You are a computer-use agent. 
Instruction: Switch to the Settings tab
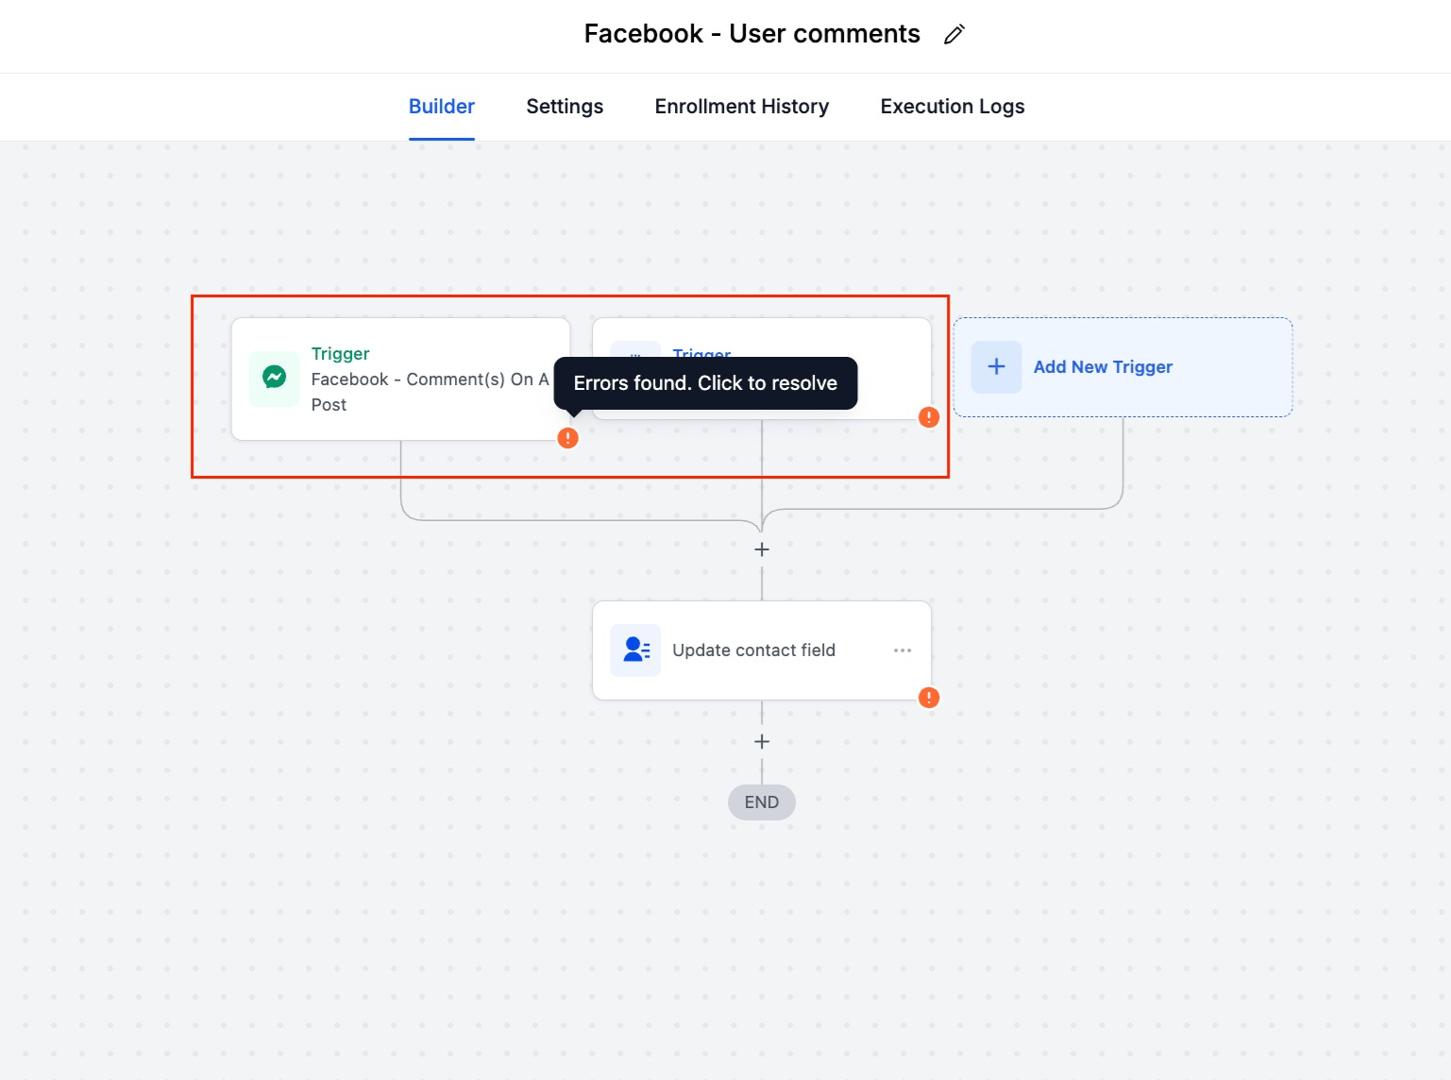(565, 107)
